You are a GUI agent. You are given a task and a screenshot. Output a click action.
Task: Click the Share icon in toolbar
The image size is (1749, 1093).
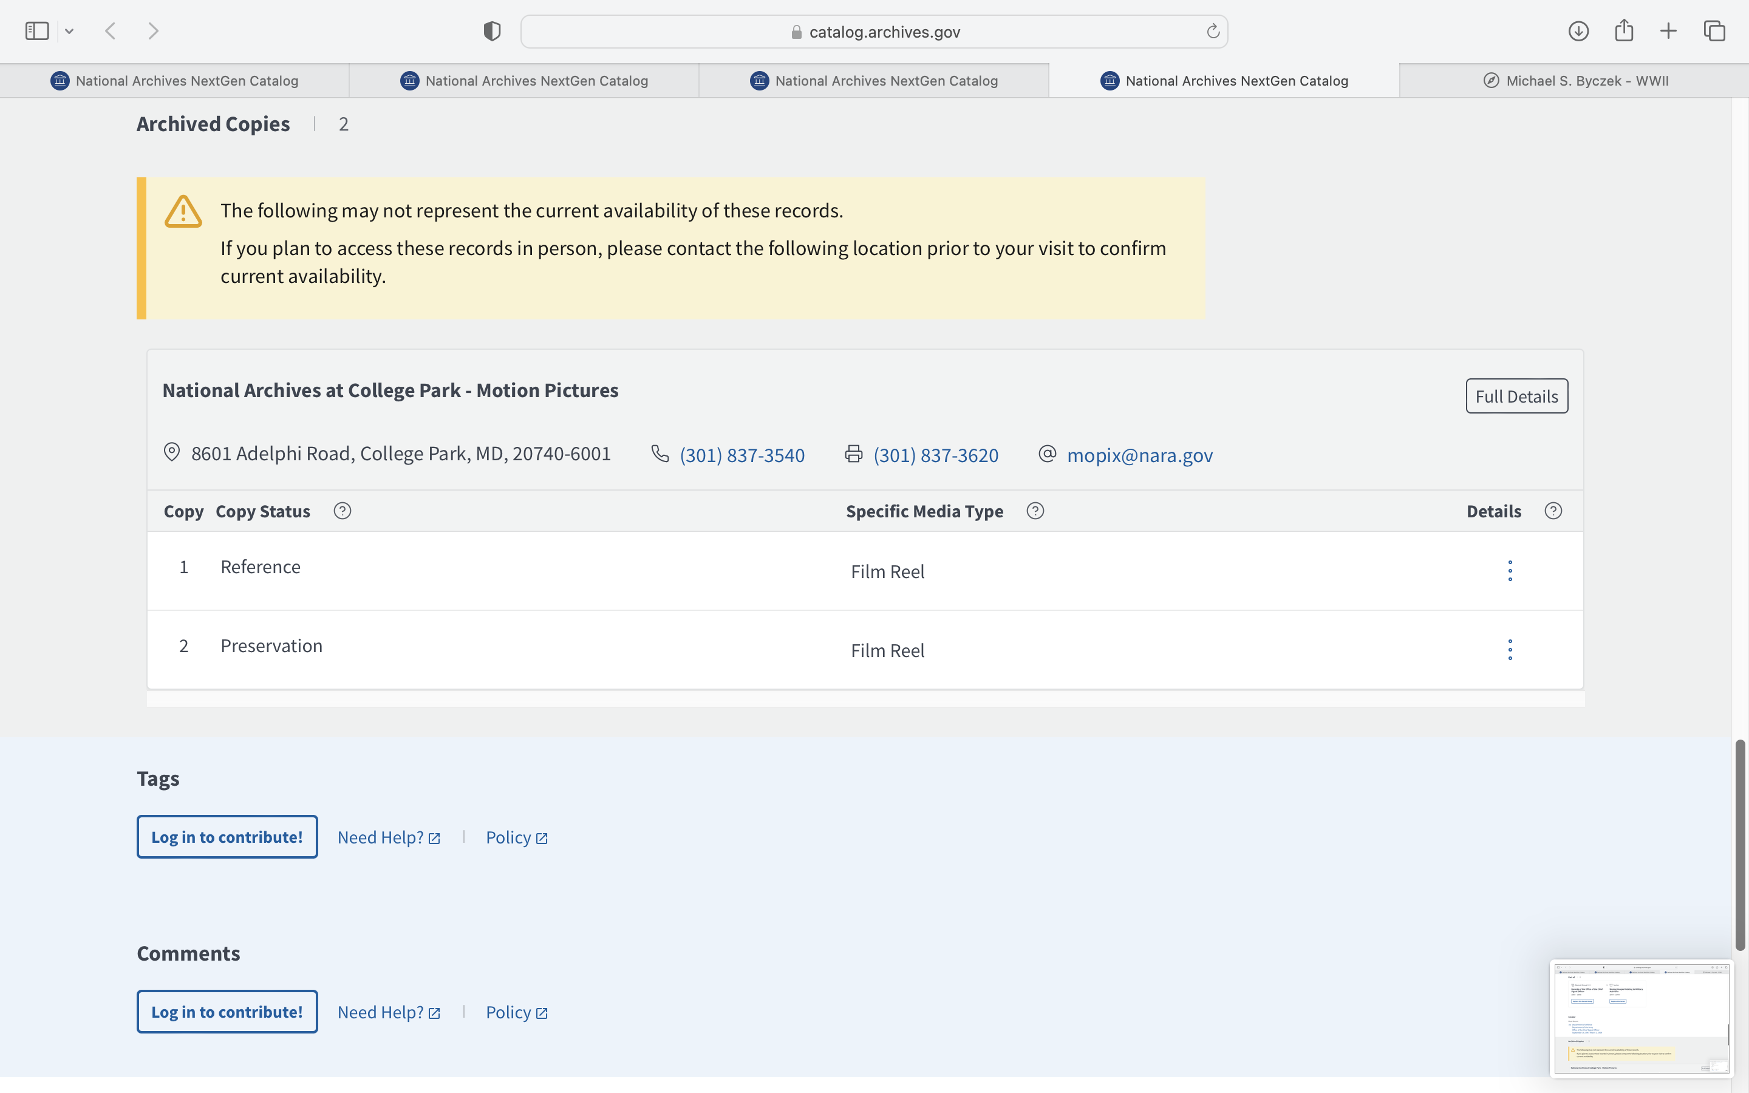pyautogui.click(x=1623, y=31)
